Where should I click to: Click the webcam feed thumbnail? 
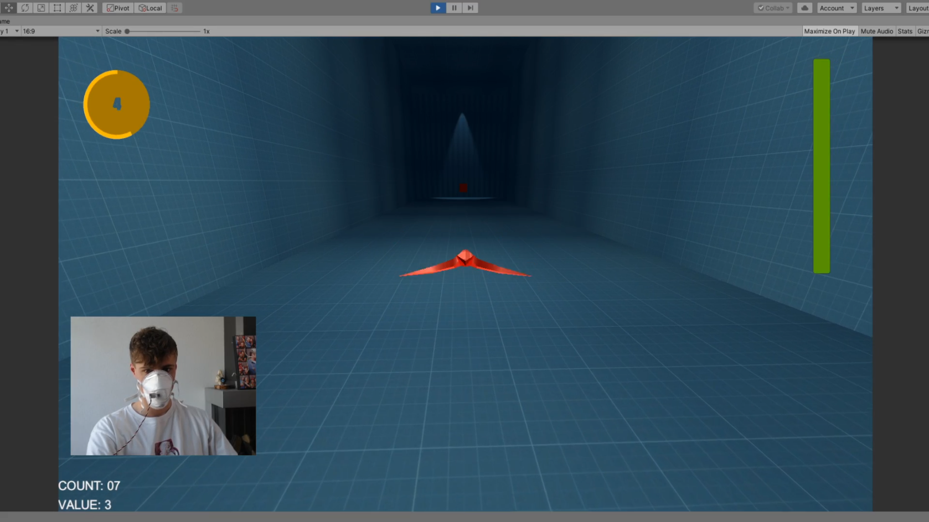[163, 385]
